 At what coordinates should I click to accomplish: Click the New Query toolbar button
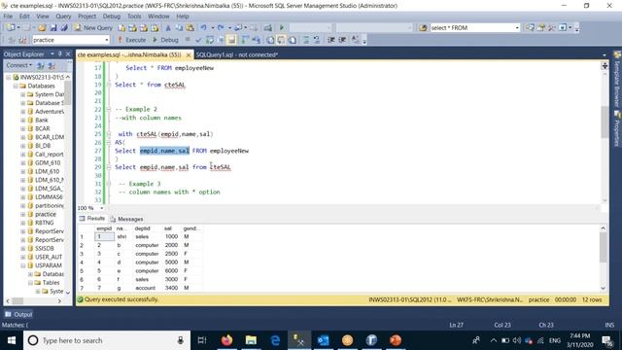93,28
